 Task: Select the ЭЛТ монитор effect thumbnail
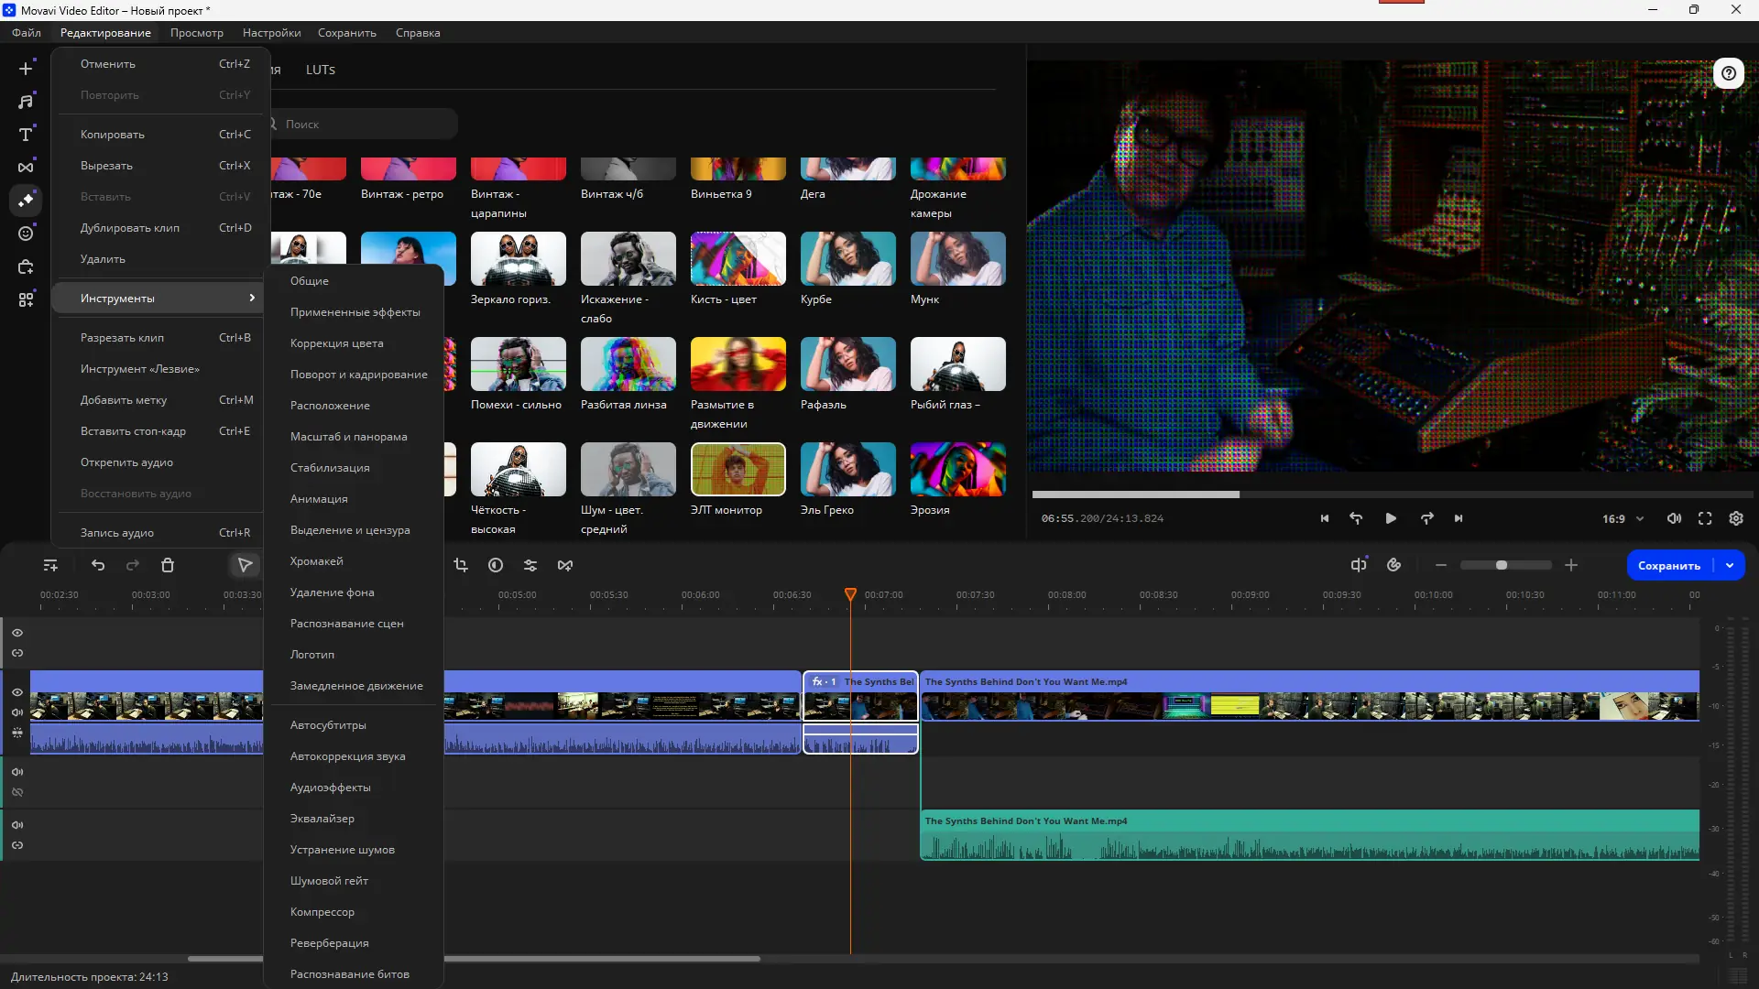click(x=737, y=469)
